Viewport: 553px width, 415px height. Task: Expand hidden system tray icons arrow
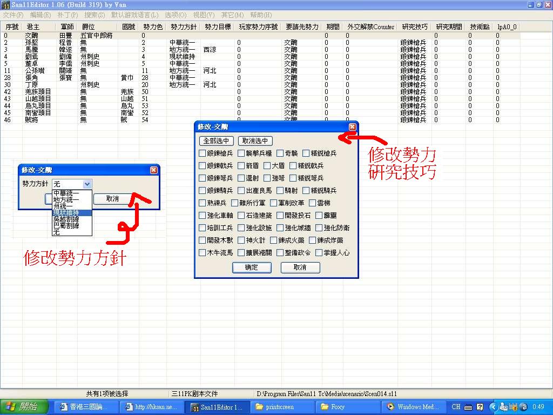pos(493,406)
